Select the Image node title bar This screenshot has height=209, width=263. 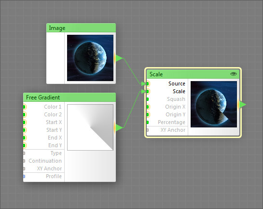[81, 28]
